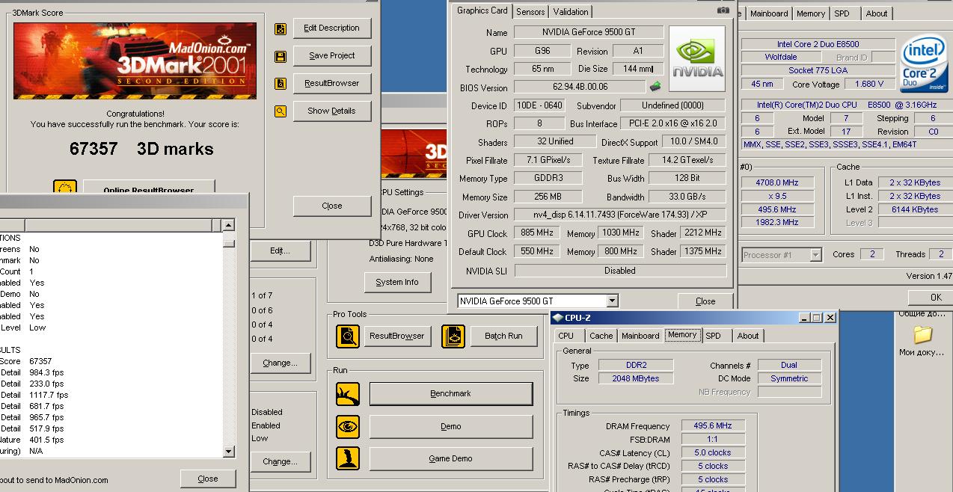
Task: Click the Demo eye icon
Action: tap(348, 427)
